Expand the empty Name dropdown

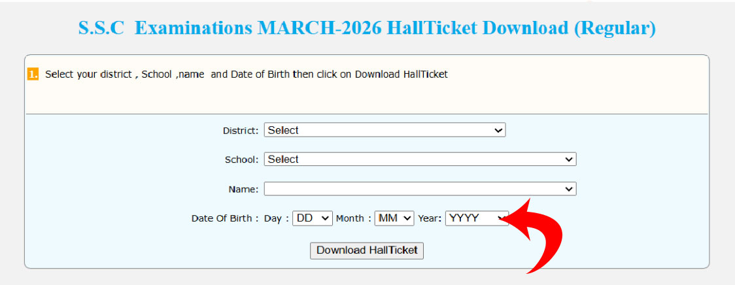(x=420, y=189)
